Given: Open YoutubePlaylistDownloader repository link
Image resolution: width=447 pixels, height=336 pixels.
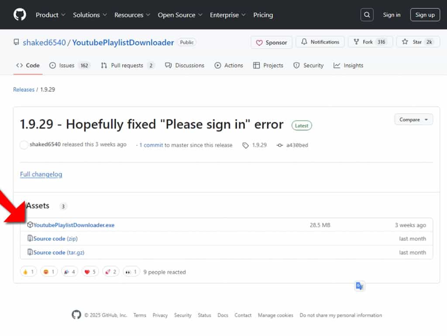Looking at the screenshot, I should click(x=123, y=42).
